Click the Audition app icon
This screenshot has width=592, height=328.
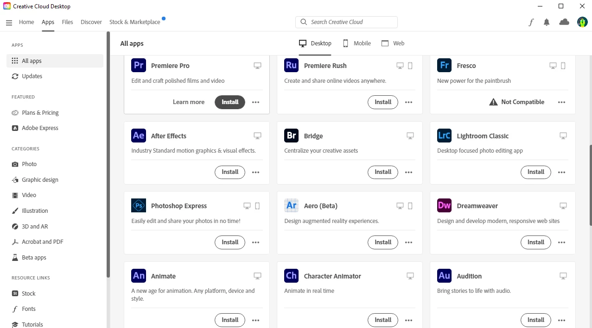tap(445, 276)
